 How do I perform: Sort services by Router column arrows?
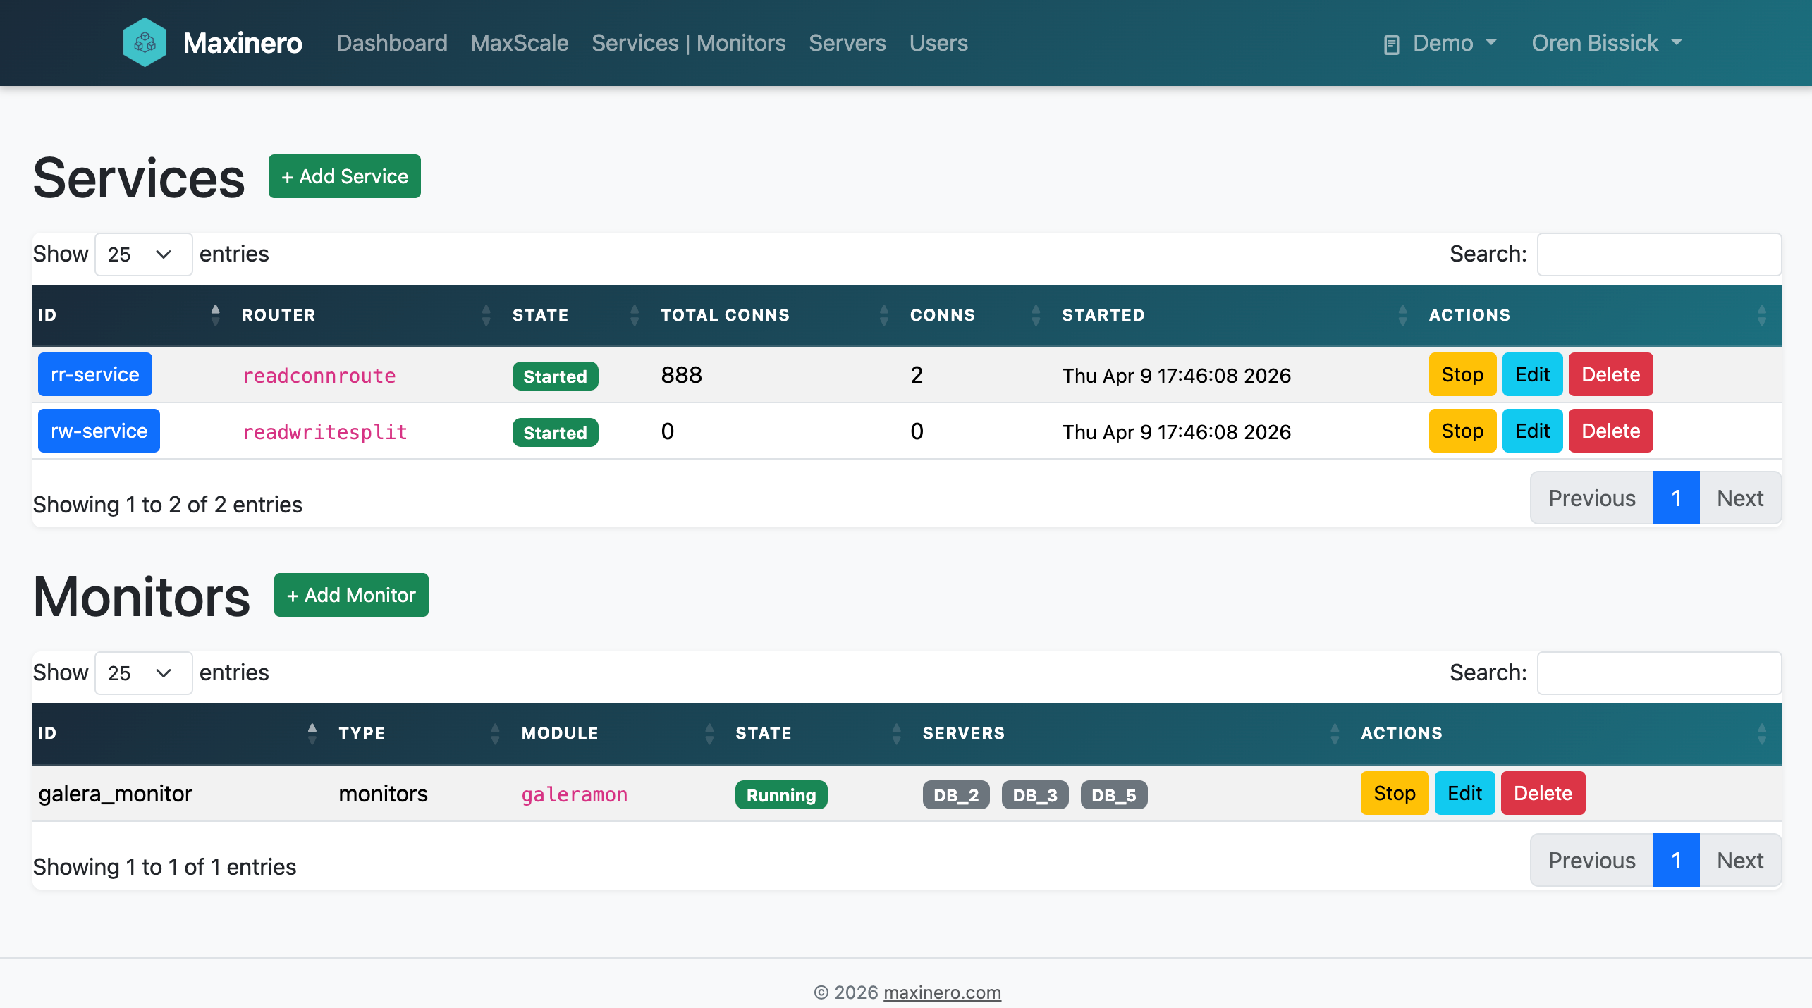pos(486,315)
